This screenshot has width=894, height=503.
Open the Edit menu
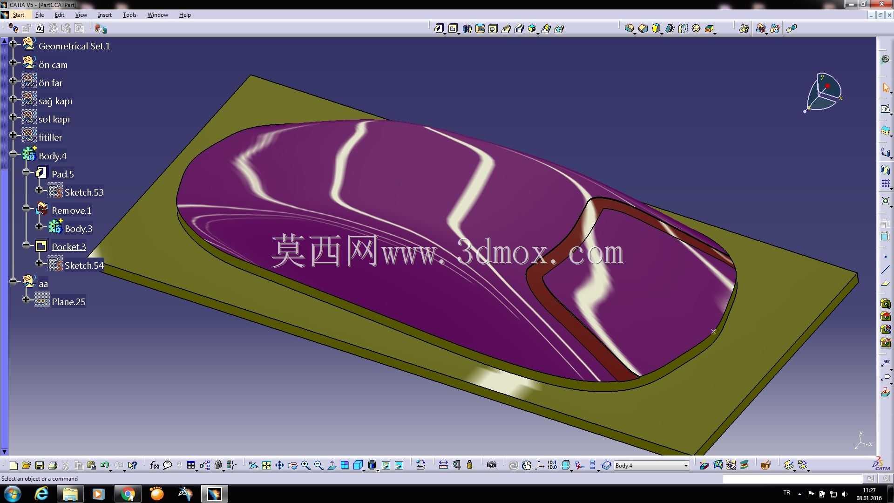pos(60,15)
